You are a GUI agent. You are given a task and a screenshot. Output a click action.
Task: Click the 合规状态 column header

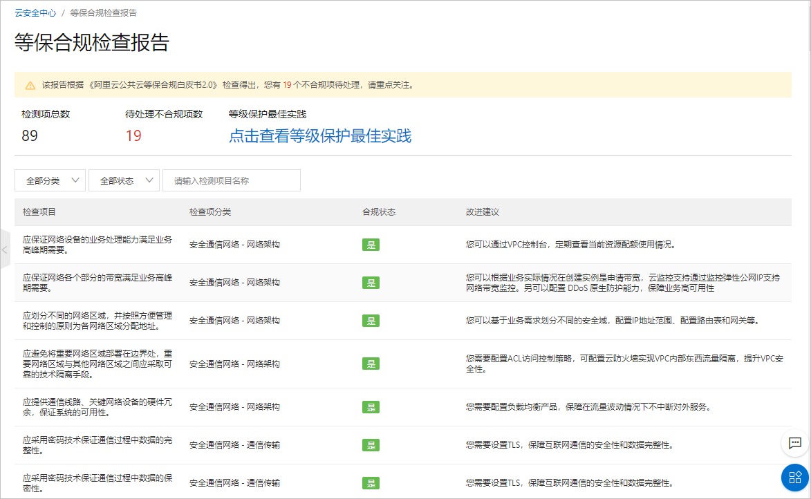[379, 212]
